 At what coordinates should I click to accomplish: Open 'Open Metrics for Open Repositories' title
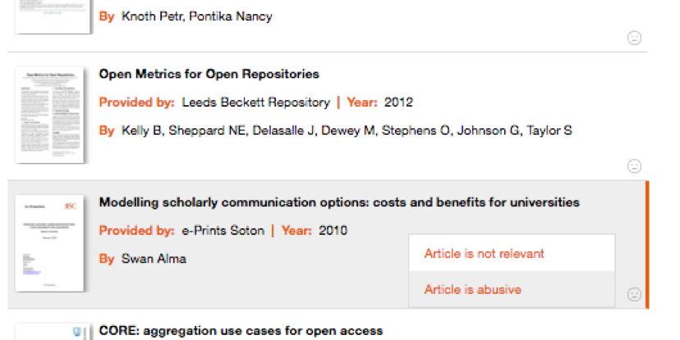click(x=209, y=74)
